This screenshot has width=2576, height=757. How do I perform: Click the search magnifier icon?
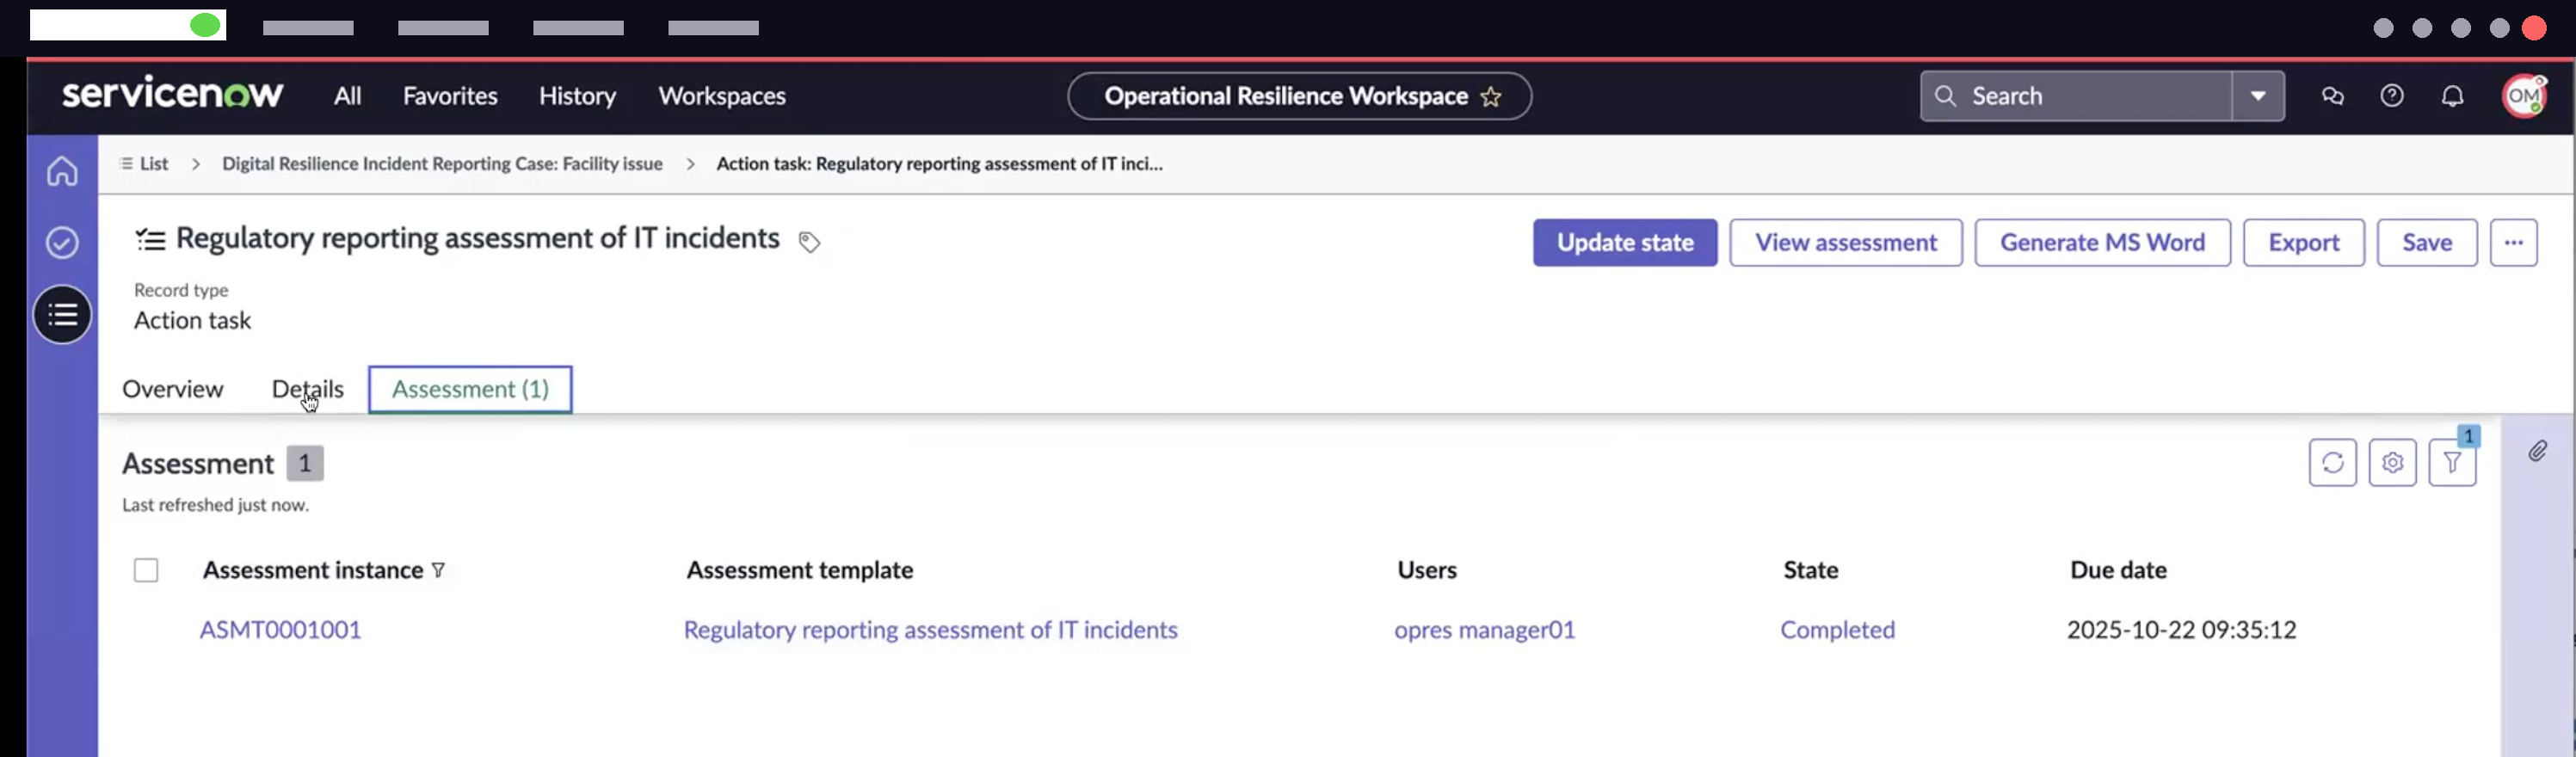point(1945,96)
